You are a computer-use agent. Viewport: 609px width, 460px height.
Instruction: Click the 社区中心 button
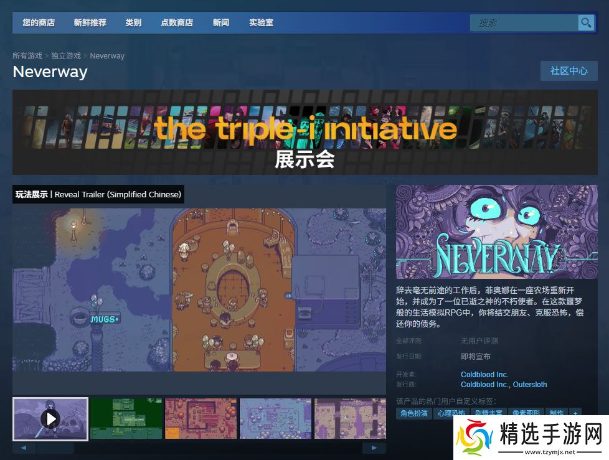point(569,71)
